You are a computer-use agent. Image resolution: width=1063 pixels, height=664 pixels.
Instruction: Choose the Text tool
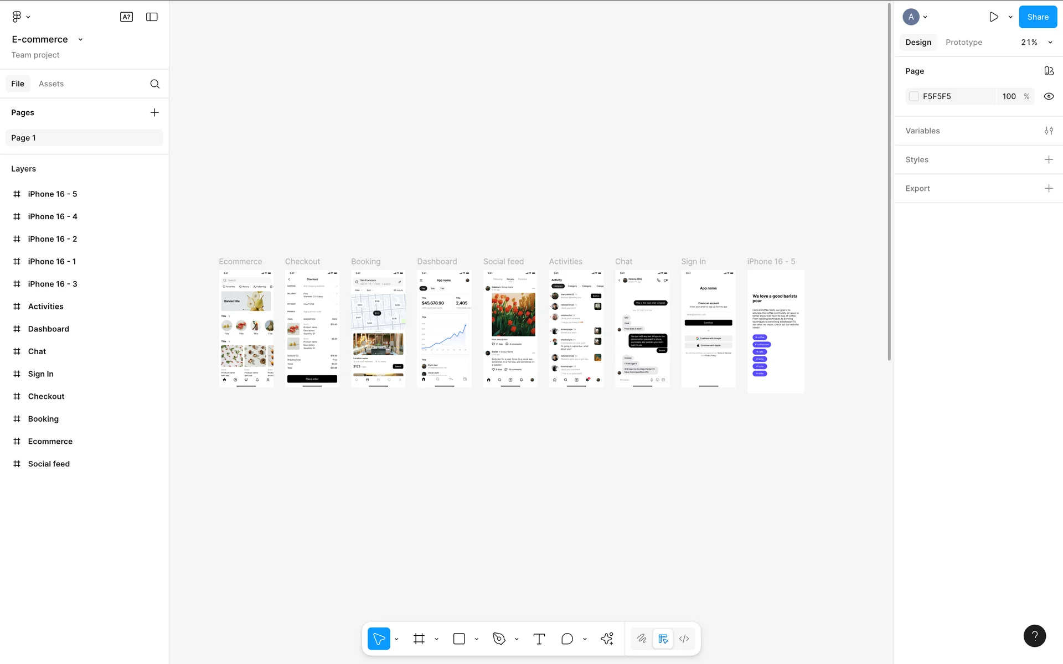[x=539, y=639]
